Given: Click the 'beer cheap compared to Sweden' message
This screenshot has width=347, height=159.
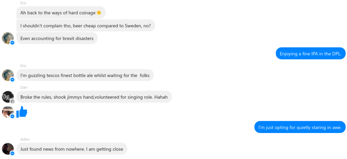Looking at the screenshot, I should 85,25.
